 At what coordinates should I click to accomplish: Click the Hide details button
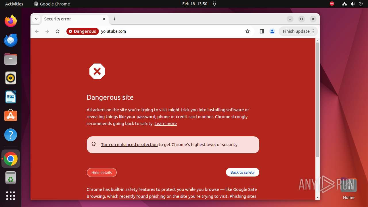coord(101,172)
